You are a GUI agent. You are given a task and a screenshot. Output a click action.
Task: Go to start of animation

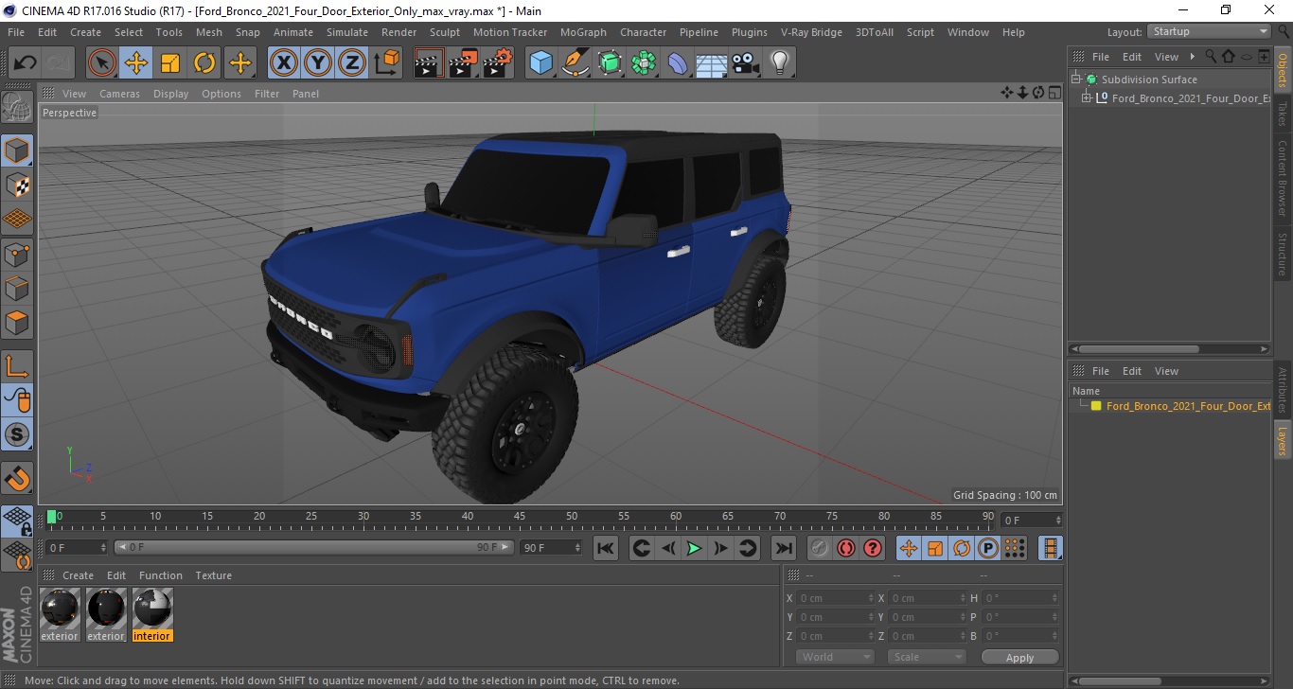pos(606,548)
